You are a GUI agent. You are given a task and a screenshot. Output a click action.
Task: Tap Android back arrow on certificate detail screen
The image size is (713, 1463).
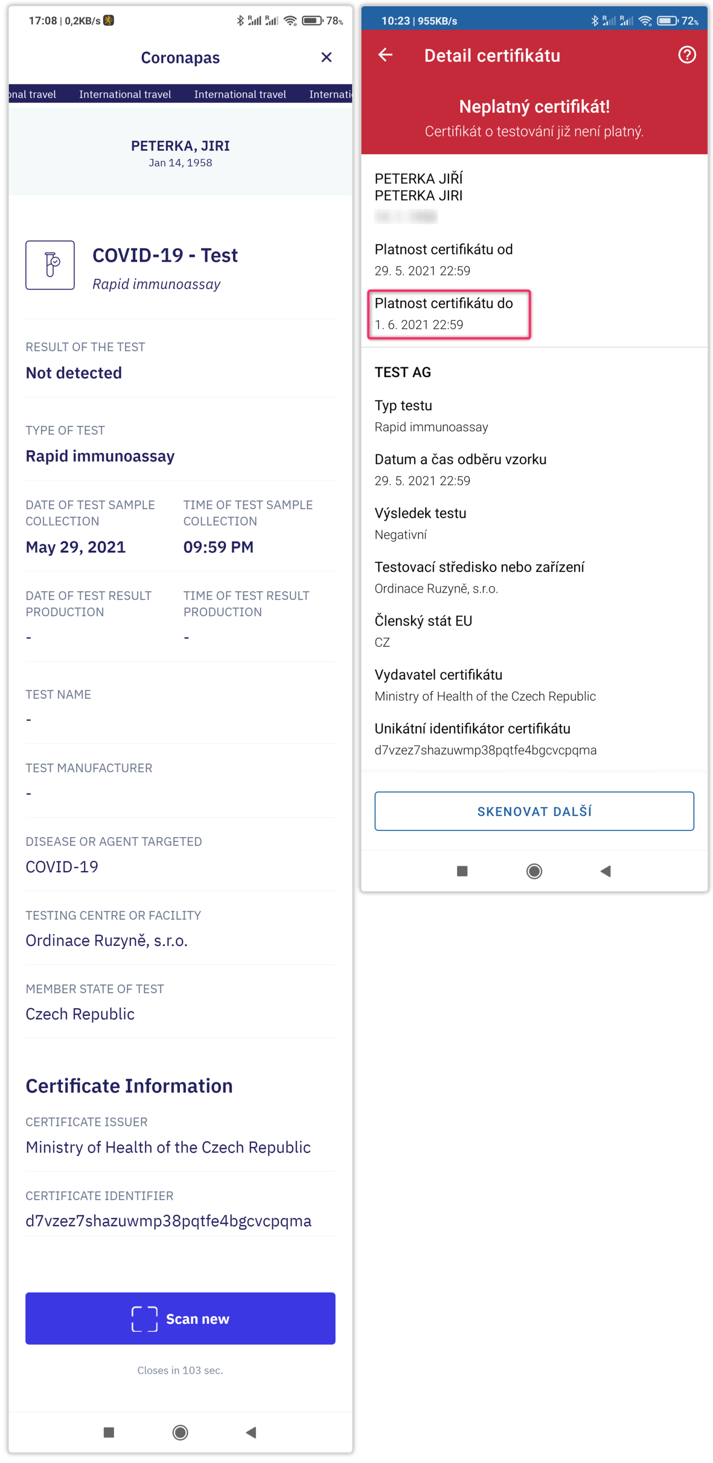606,870
